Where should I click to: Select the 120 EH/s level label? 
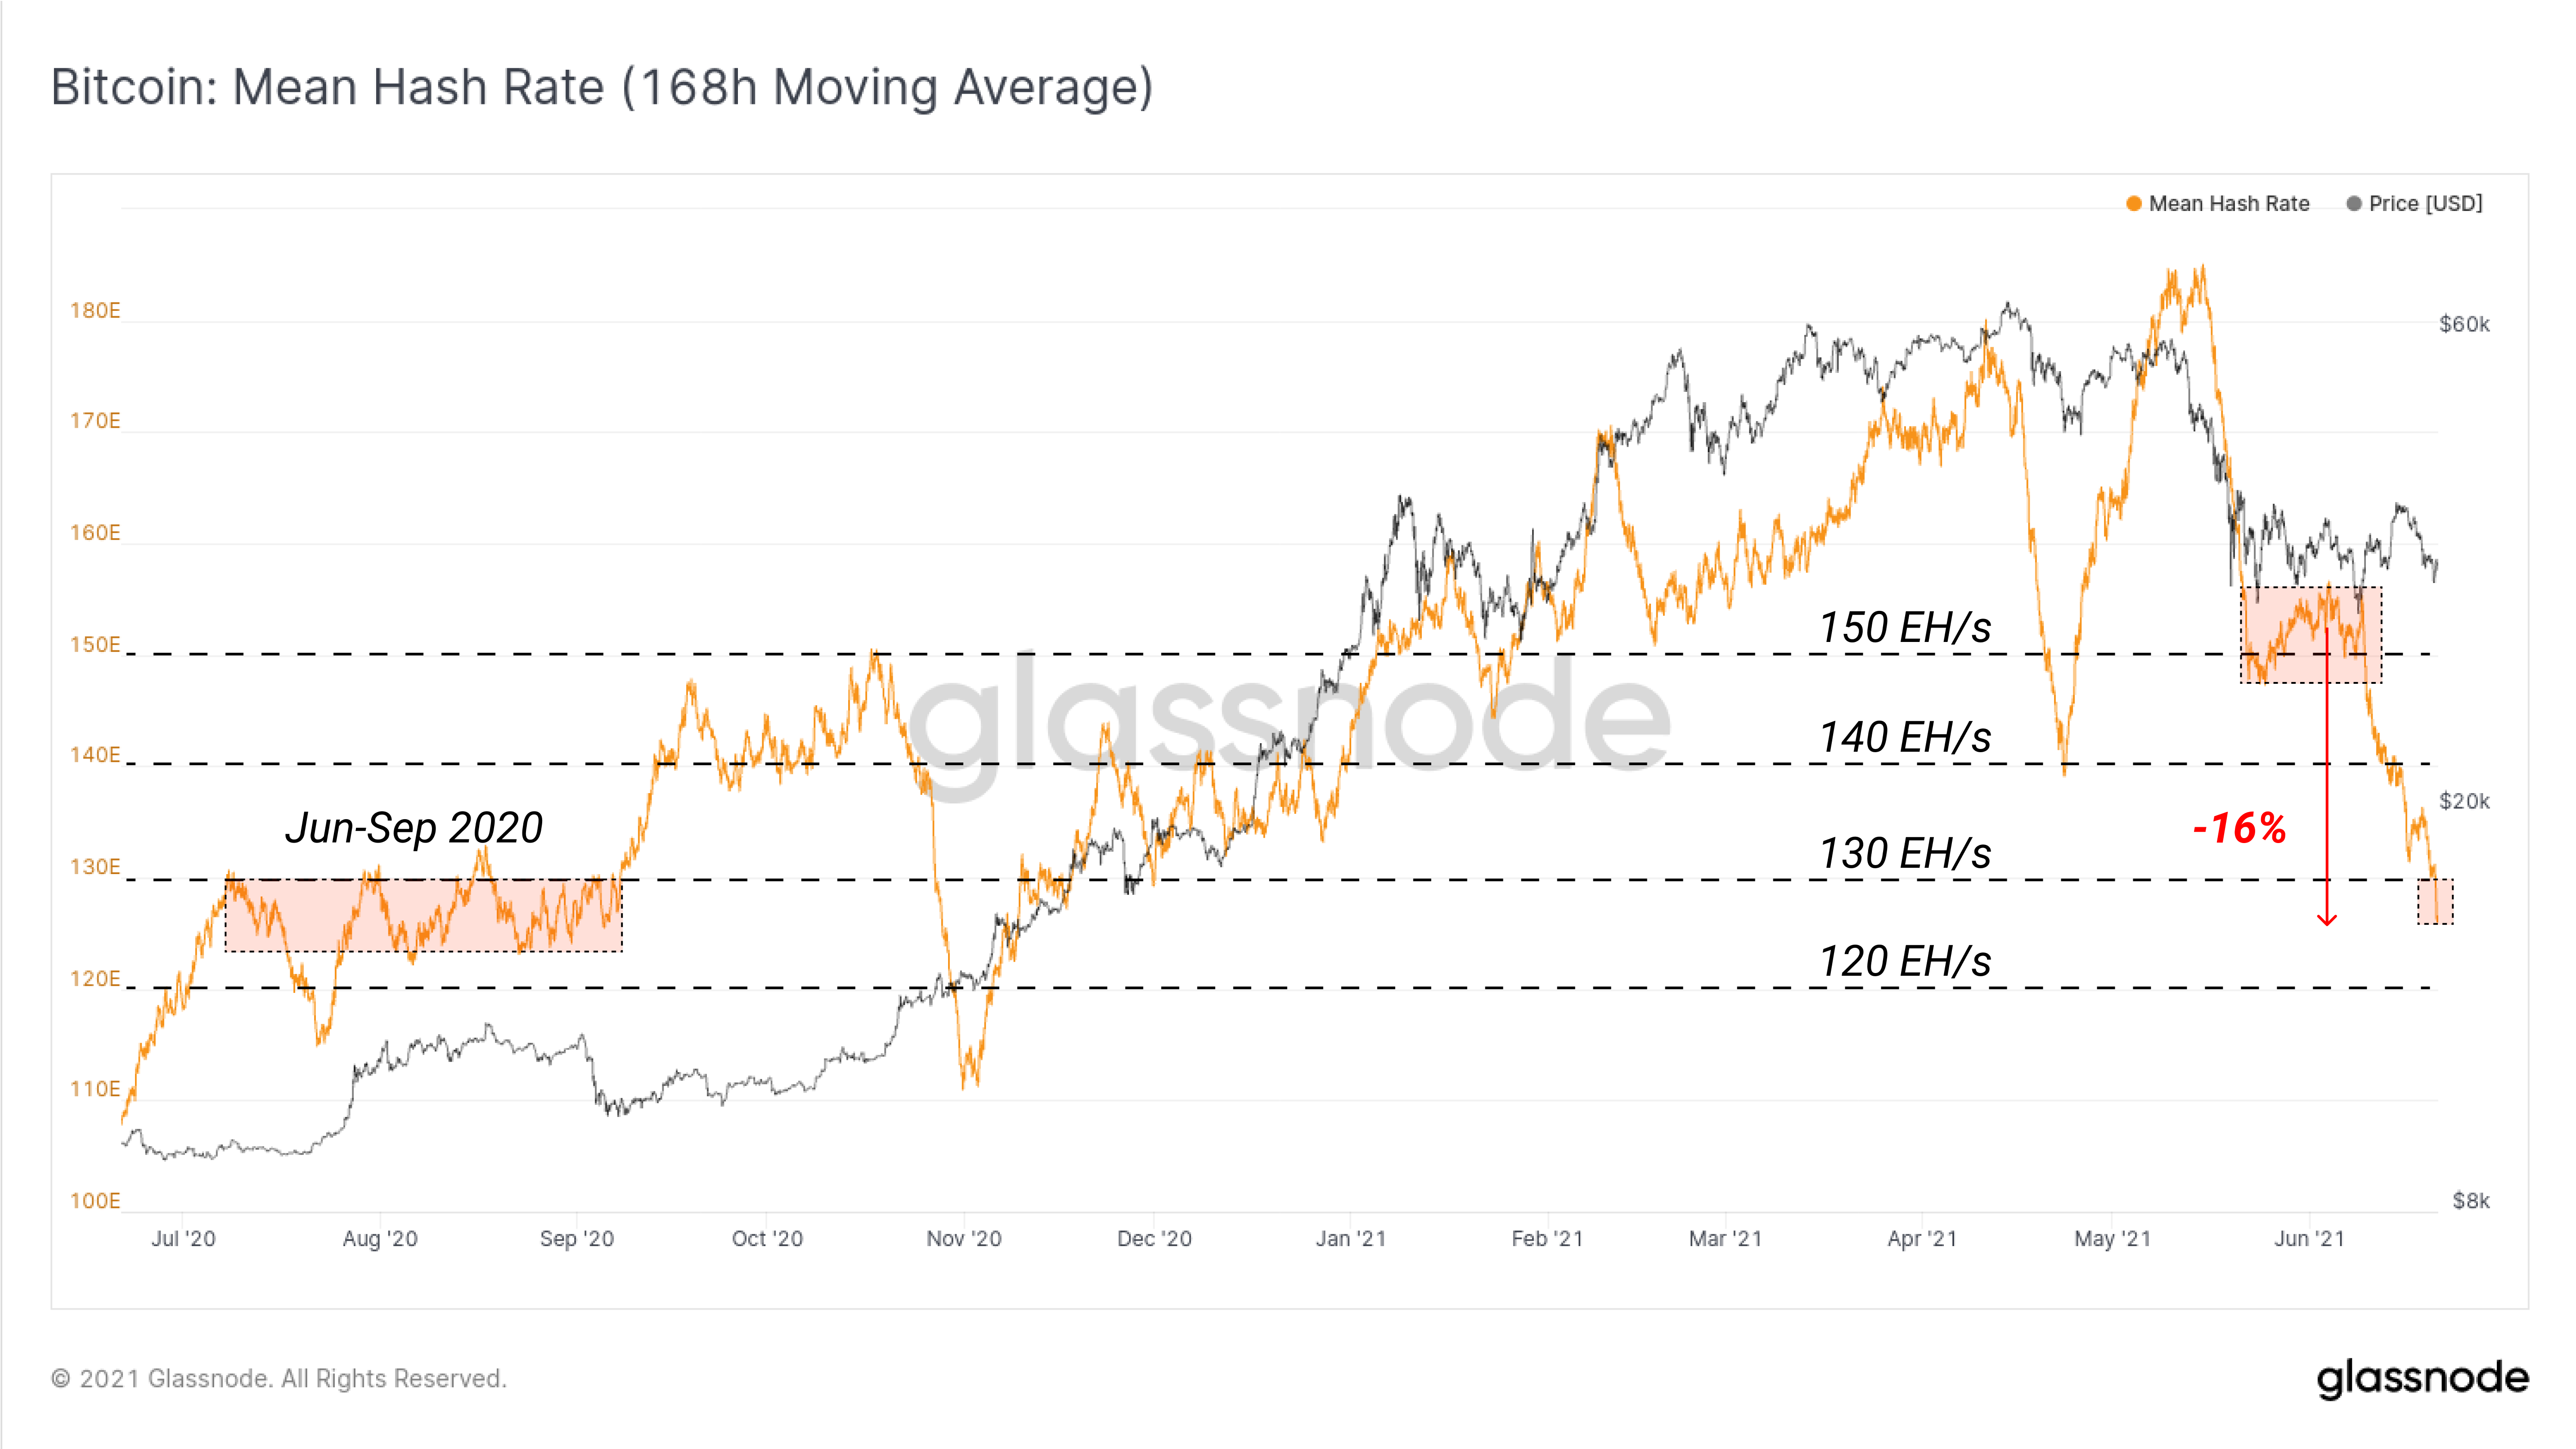click(x=1905, y=961)
